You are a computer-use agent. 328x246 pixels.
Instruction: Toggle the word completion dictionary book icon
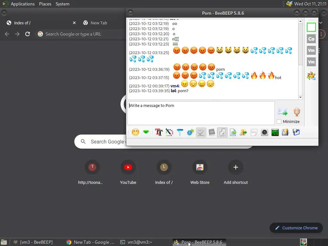[212, 132]
